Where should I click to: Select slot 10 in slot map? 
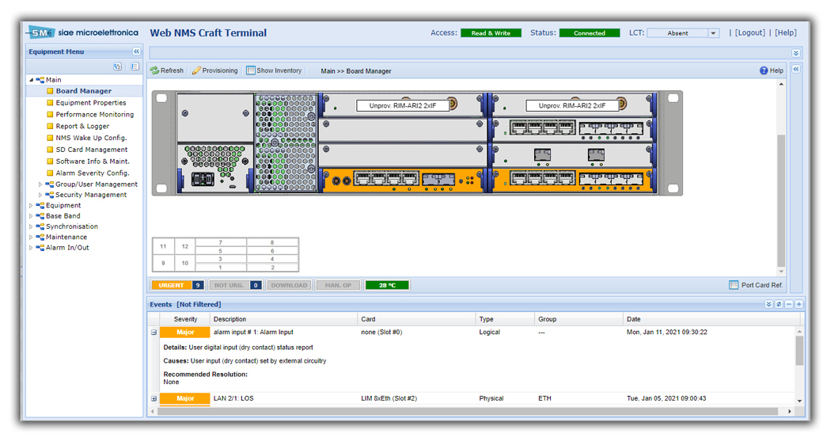[x=185, y=263]
